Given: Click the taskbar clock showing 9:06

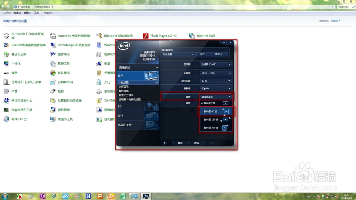Looking at the screenshot, I should [346, 196].
